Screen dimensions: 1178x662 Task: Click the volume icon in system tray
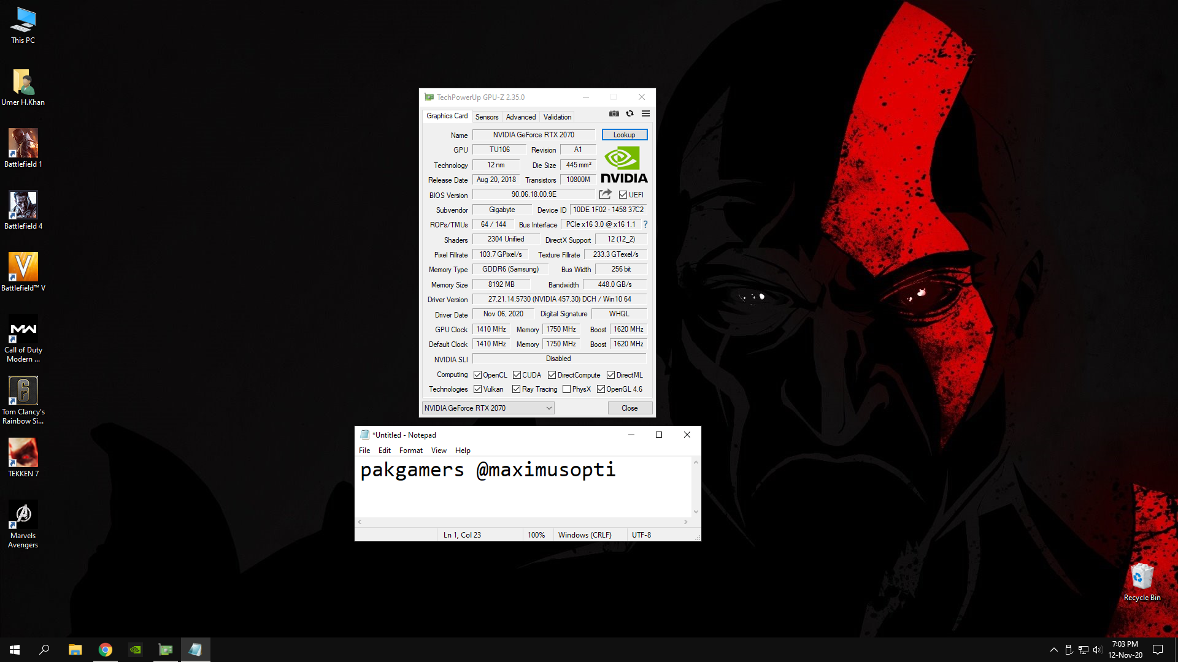[x=1098, y=650]
